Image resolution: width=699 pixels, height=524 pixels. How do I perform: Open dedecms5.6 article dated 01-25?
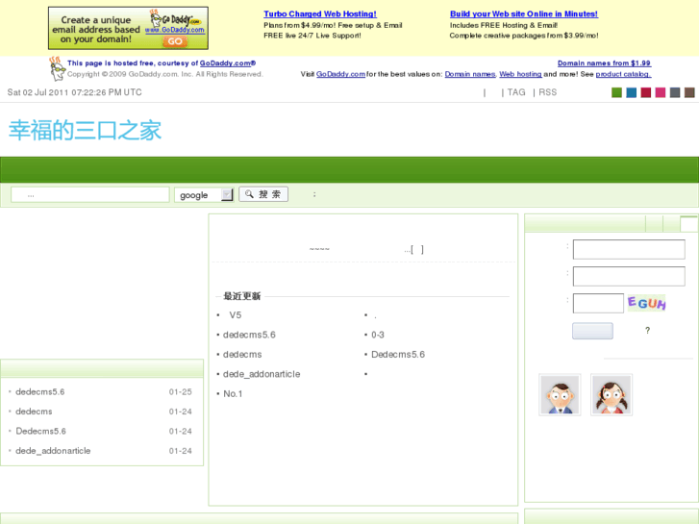point(40,392)
